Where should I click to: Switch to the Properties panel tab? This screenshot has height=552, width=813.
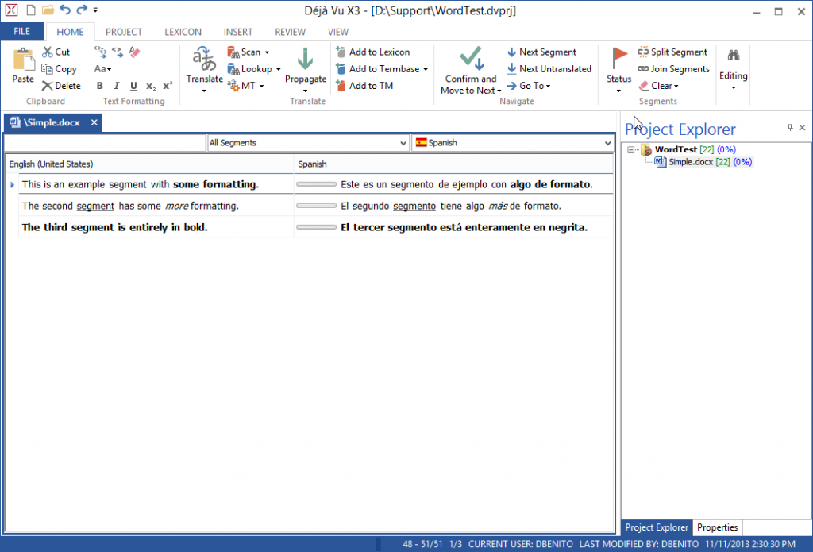pyautogui.click(x=717, y=527)
